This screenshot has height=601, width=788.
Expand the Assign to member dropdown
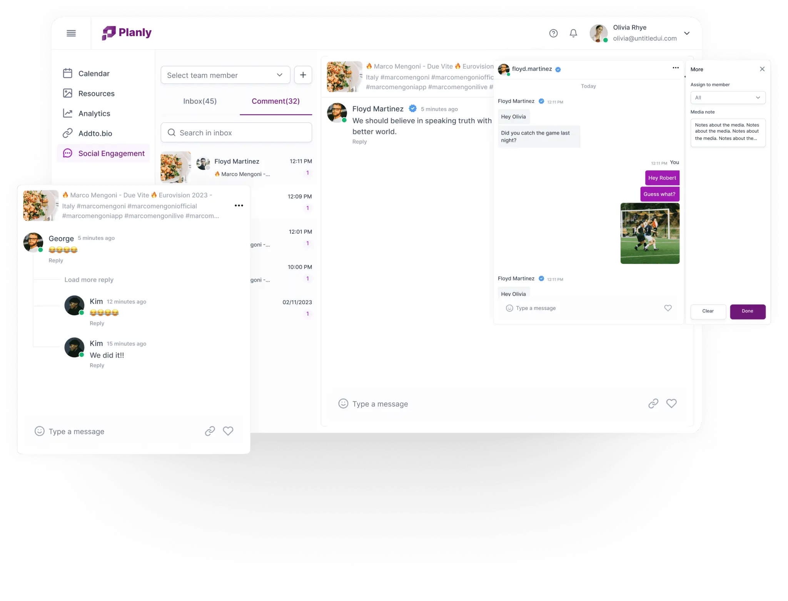(x=727, y=97)
